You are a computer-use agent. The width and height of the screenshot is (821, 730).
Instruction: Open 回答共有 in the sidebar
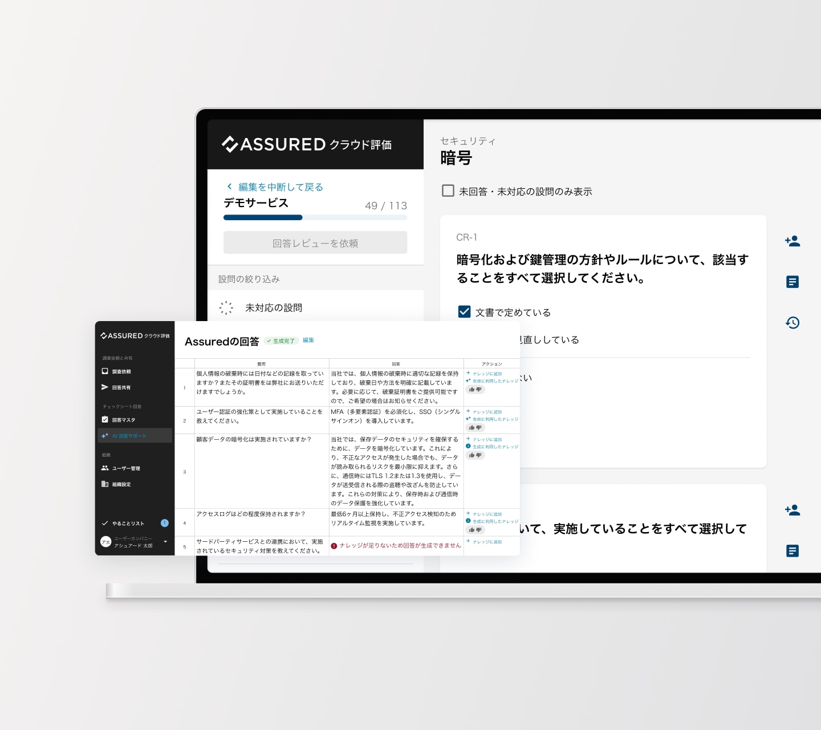pyautogui.click(x=121, y=387)
